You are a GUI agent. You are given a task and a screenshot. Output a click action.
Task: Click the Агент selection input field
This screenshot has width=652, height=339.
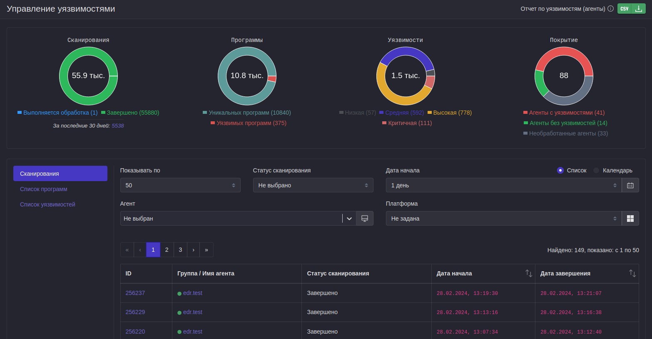pyautogui.click(x=231, y=219)
